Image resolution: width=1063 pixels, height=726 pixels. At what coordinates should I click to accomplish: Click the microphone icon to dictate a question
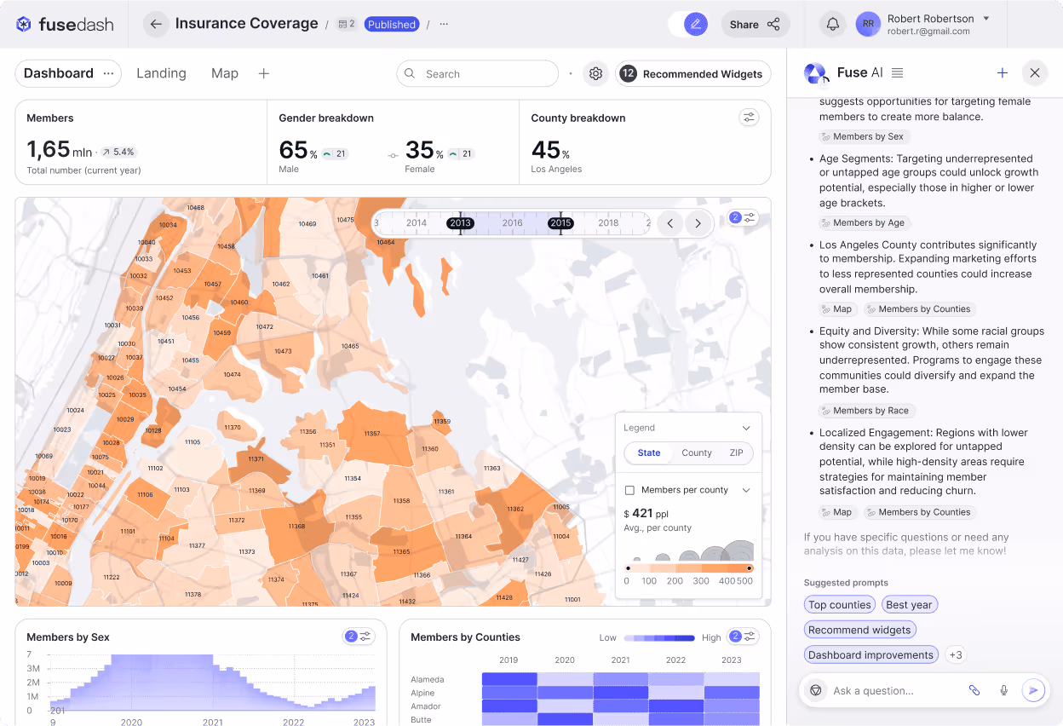pos(1003,690)
